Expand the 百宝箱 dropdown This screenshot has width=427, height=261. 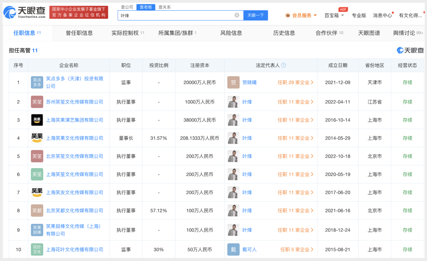click(334, 15)
